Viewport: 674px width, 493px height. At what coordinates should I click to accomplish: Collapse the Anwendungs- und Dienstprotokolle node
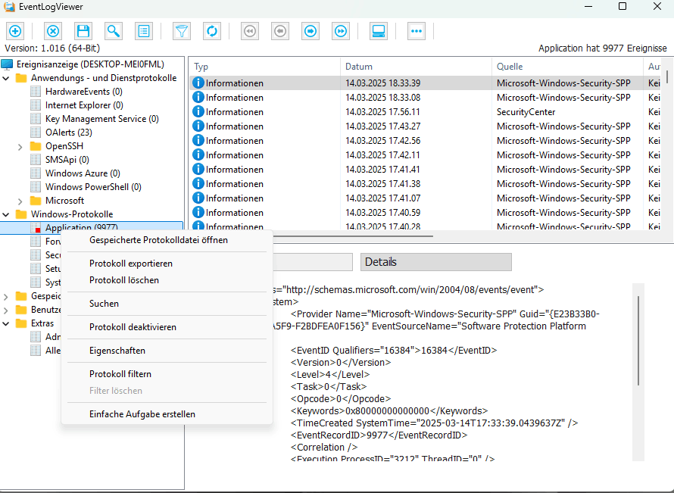pos(7,78)
